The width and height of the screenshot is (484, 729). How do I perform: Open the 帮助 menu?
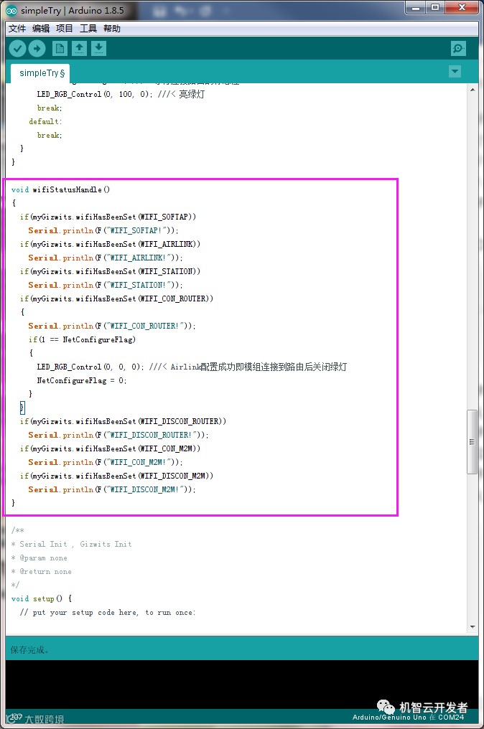pyautogui.click(x=112, y=29)
